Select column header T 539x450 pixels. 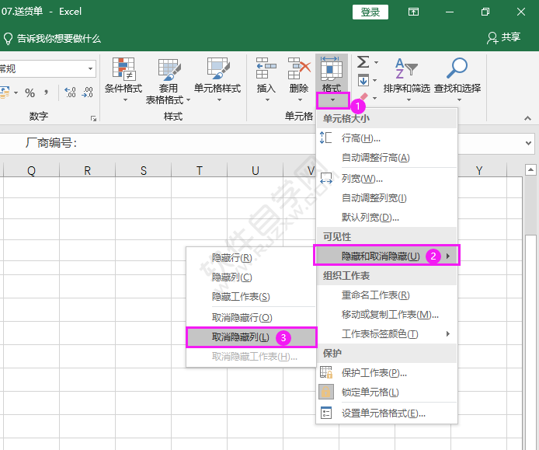[200, 171]
